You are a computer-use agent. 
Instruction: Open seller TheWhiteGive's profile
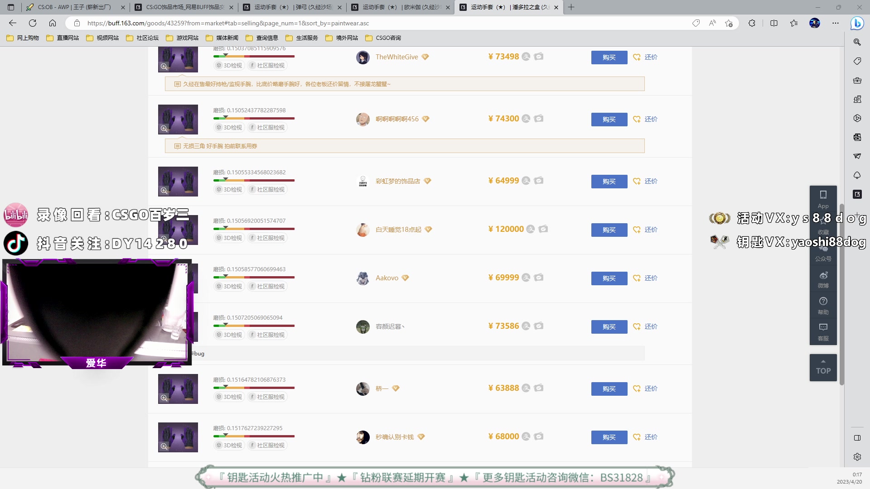coord(396,57)
